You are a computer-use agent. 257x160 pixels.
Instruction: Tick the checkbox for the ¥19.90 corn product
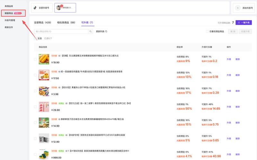tap(35, 59)
